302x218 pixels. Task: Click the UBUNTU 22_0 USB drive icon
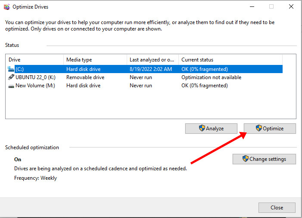(11, 77)
